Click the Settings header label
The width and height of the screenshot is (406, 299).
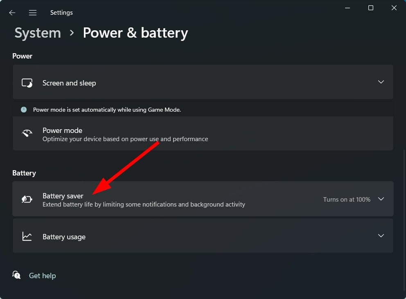click(x=61, y=12)
